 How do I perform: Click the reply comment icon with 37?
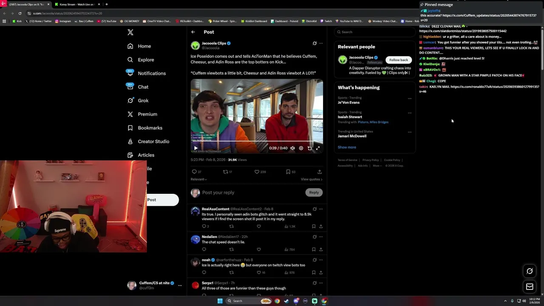(x=196, y=172)
